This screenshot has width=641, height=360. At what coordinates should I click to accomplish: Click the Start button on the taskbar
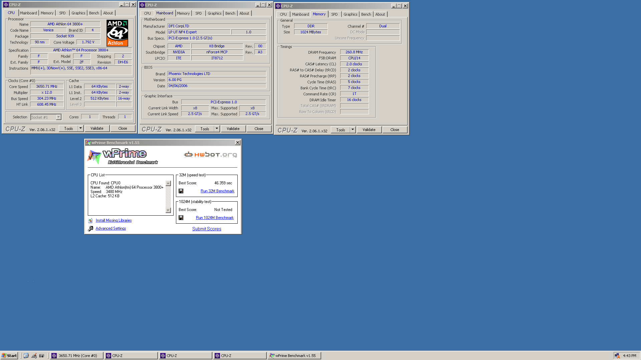(x=9, y=356)
